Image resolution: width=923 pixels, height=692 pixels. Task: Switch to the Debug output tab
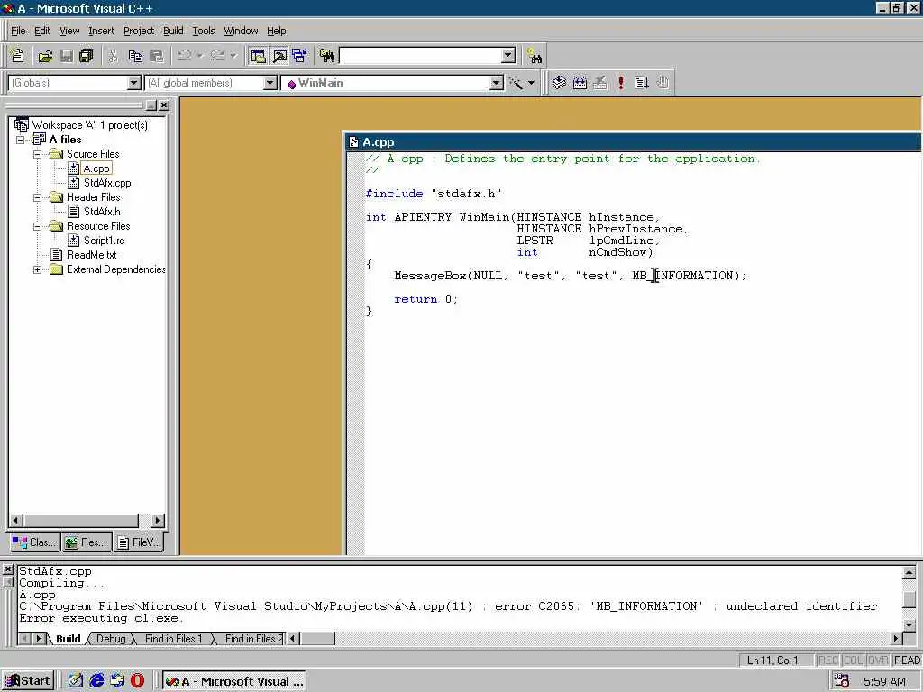coord(111,639)
